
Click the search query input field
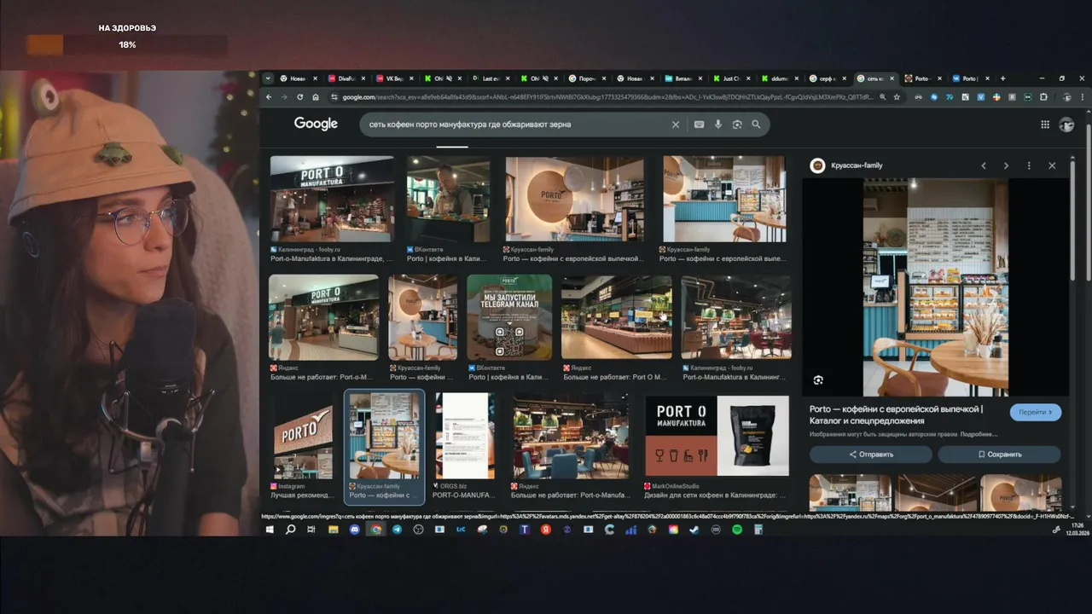516,125
